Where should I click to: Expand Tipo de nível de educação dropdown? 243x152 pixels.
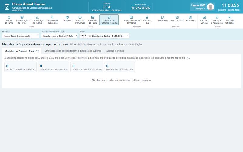pos(59,36)
